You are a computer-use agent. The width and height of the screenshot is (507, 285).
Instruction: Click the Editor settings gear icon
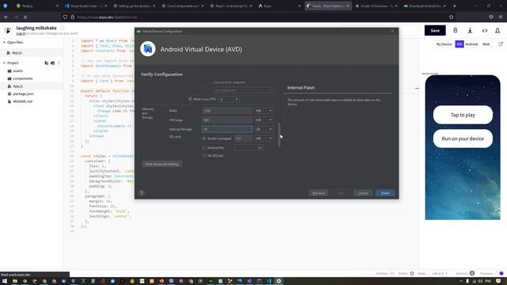click(412, 273)
